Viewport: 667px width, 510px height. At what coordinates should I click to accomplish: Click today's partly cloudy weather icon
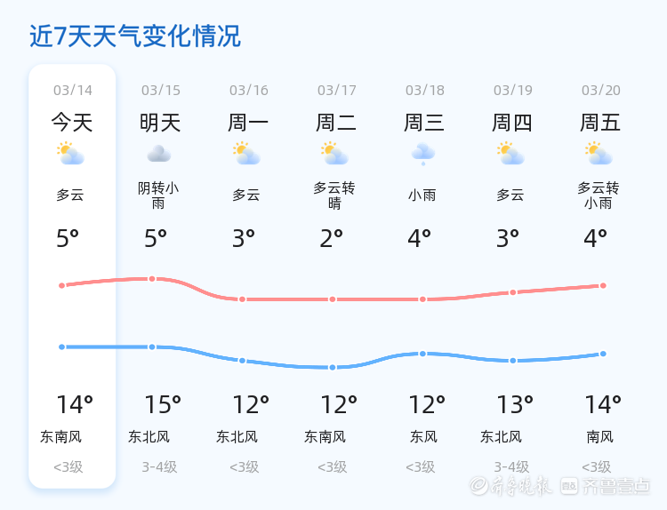pos(70,155)
